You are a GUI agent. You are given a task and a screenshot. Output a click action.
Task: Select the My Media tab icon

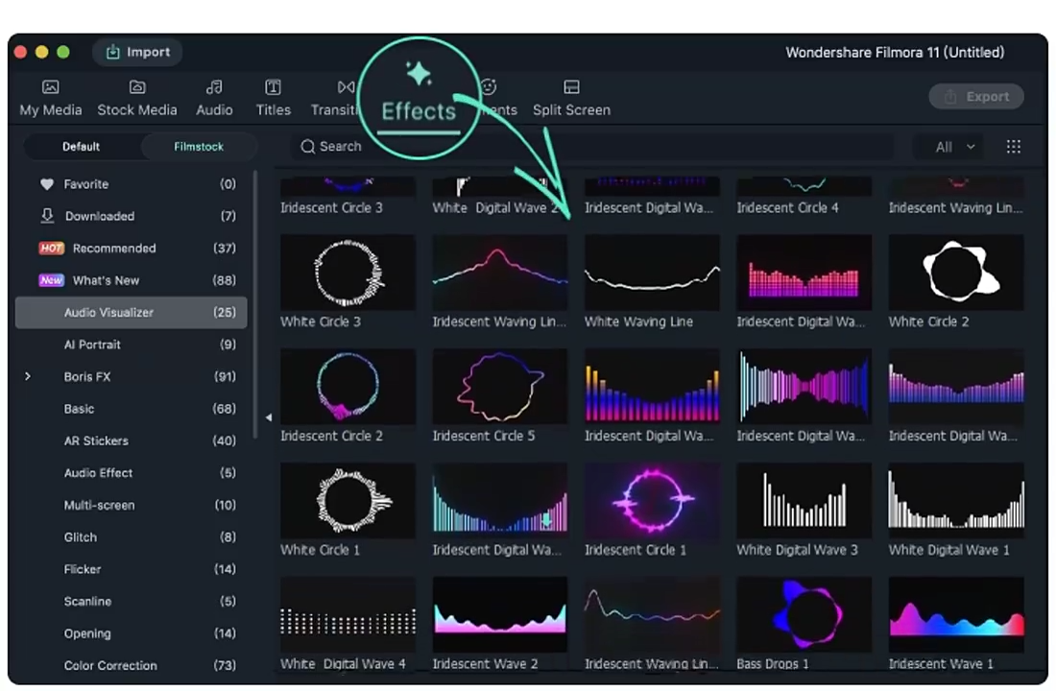(50, 96)
